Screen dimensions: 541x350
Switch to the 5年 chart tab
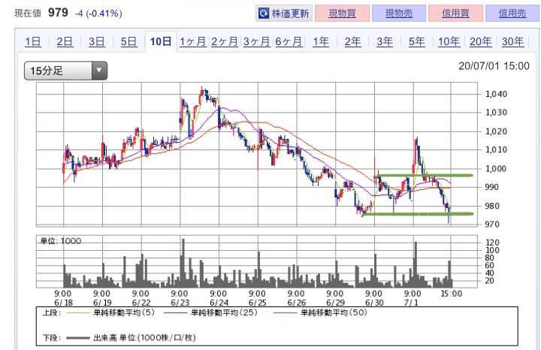417,42
